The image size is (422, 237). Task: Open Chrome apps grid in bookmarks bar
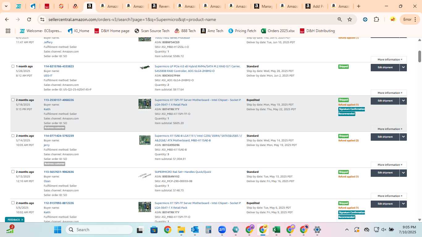click(x=8, y=31)
